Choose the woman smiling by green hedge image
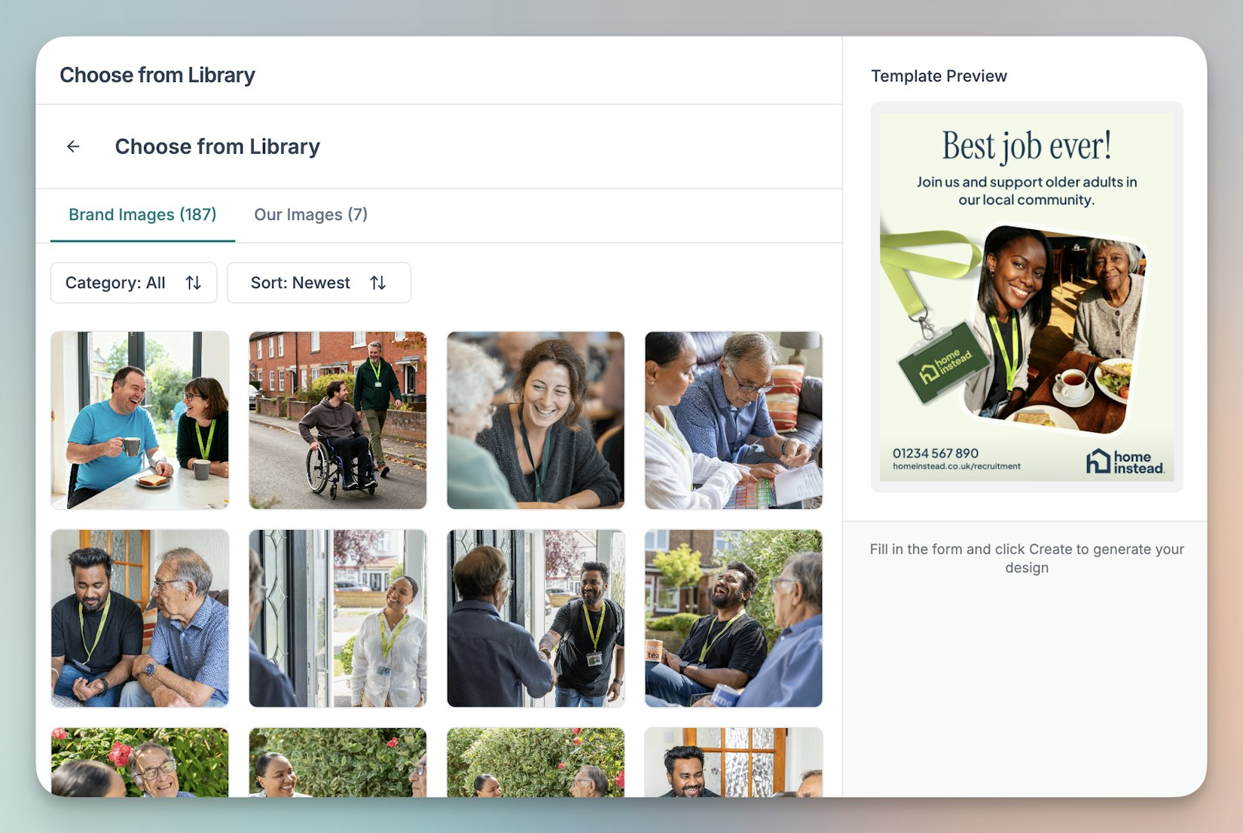 [x=337, y=762]
